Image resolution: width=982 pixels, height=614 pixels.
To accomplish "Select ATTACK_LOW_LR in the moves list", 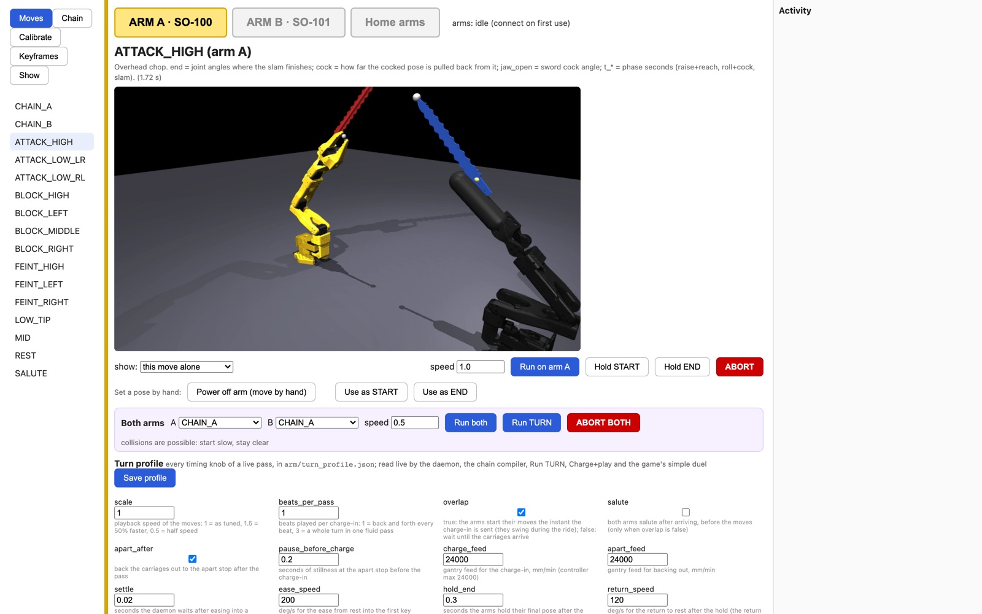I will click(x=52, y=160).
